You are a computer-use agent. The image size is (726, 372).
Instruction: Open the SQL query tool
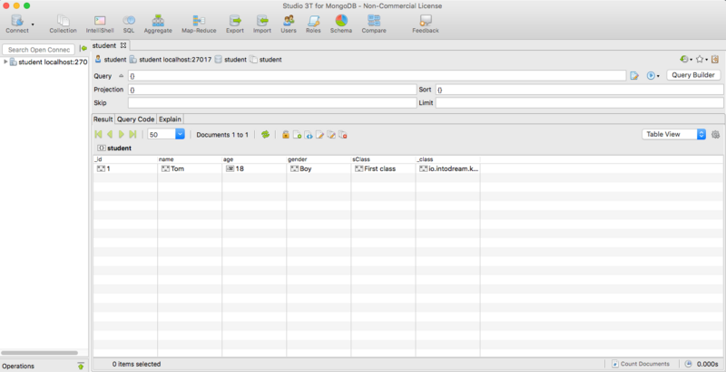129,24
